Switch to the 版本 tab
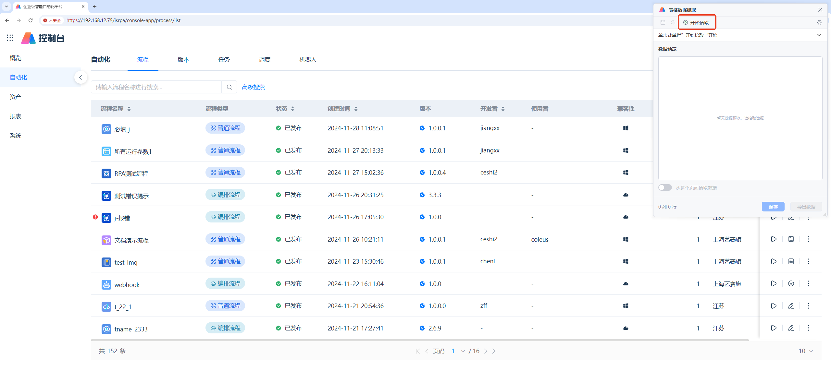Image resolution: width=831 pixels, height=383 pixels. pos(183,60)
